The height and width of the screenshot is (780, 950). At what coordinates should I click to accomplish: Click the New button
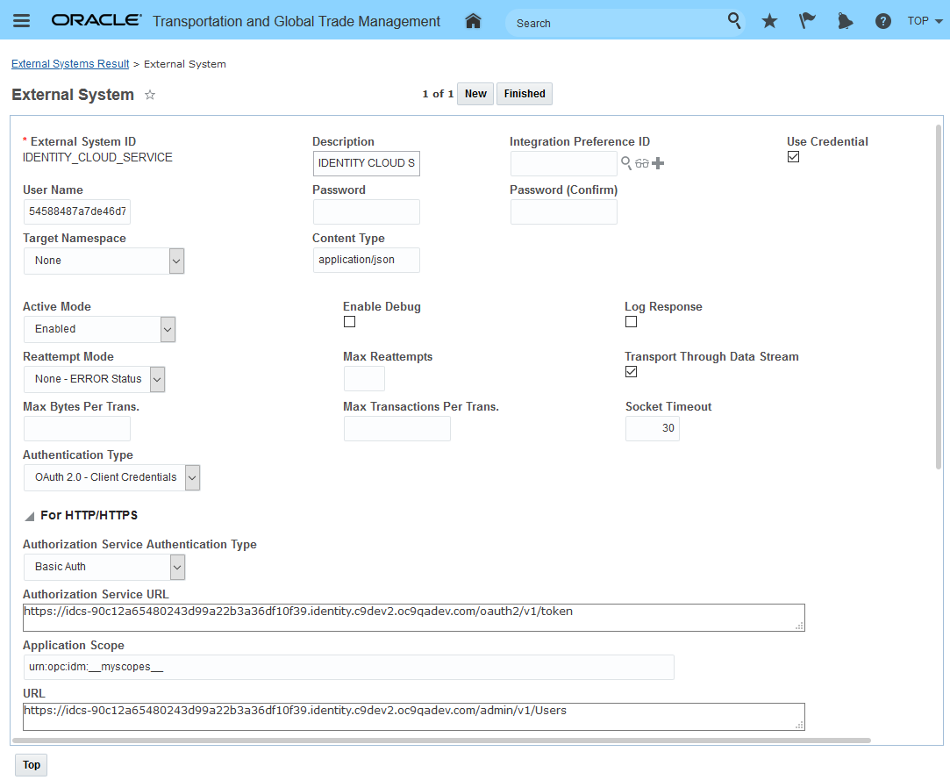click(x=475, y=94)
